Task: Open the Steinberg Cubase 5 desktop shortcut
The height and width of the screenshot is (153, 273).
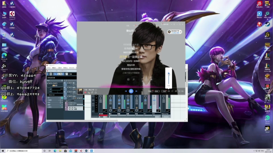Action: (x=12, y=15)
